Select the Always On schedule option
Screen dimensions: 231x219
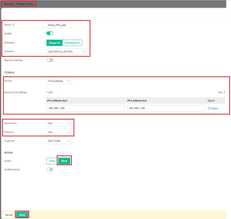coord(54,43)
